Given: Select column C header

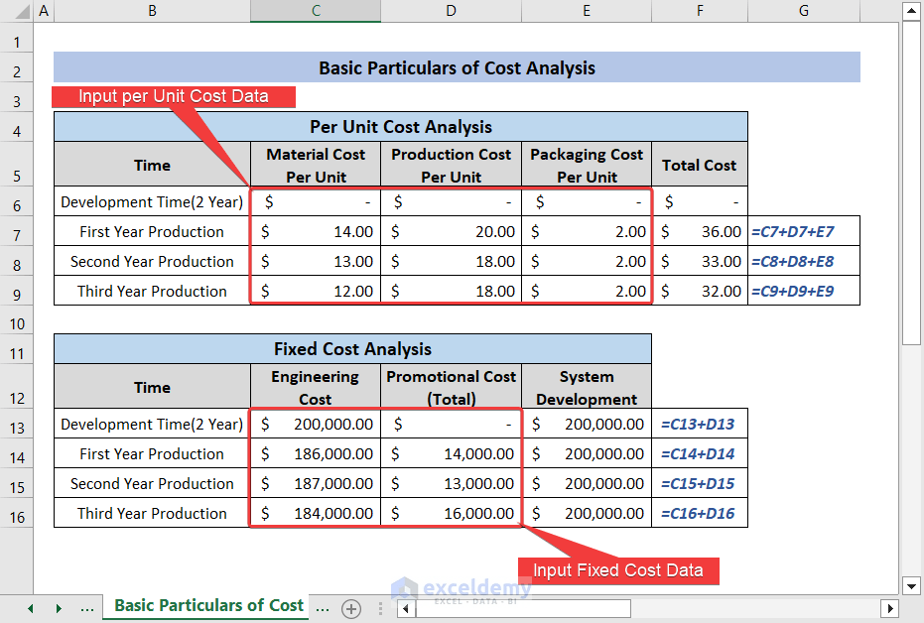Looking at the screenshot, I should [315, 10].
